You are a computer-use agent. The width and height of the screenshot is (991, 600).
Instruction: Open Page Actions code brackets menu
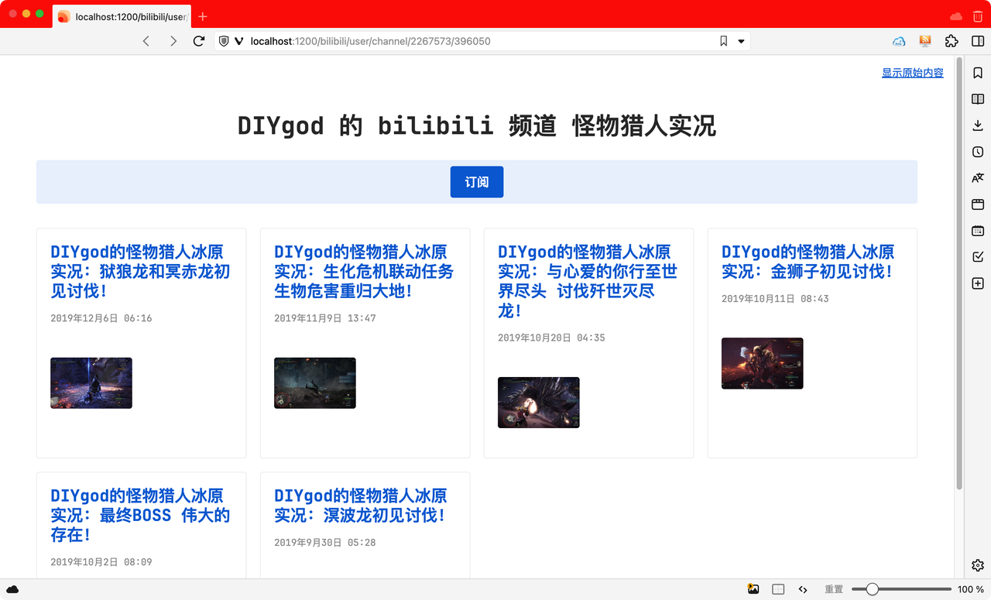pos(803,589)
